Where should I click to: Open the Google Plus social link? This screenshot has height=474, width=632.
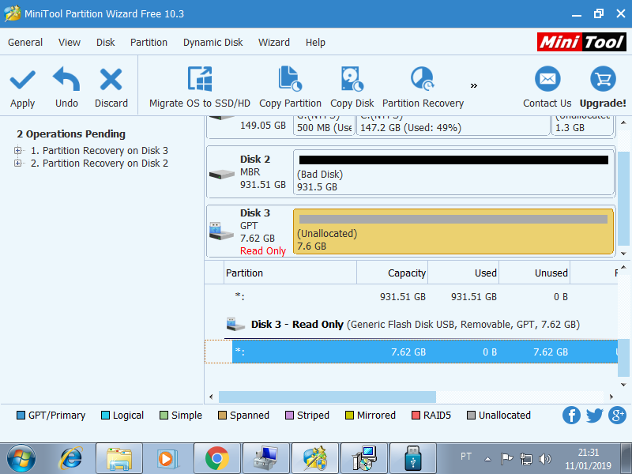617,416
